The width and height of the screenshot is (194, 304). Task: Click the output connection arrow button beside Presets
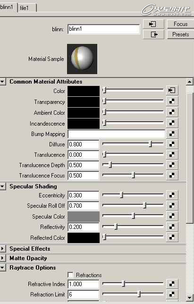[x=153, y=34]
